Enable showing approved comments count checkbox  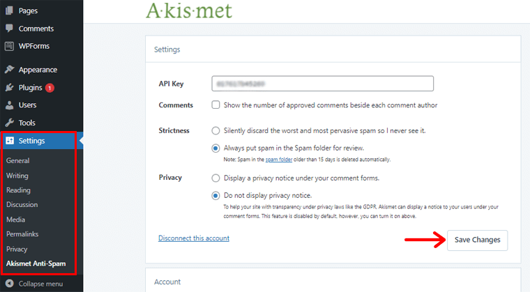[216, 105]
